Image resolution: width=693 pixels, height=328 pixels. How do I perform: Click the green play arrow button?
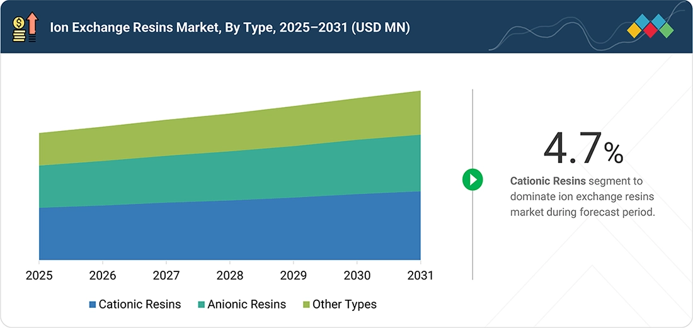click(472, 179)
